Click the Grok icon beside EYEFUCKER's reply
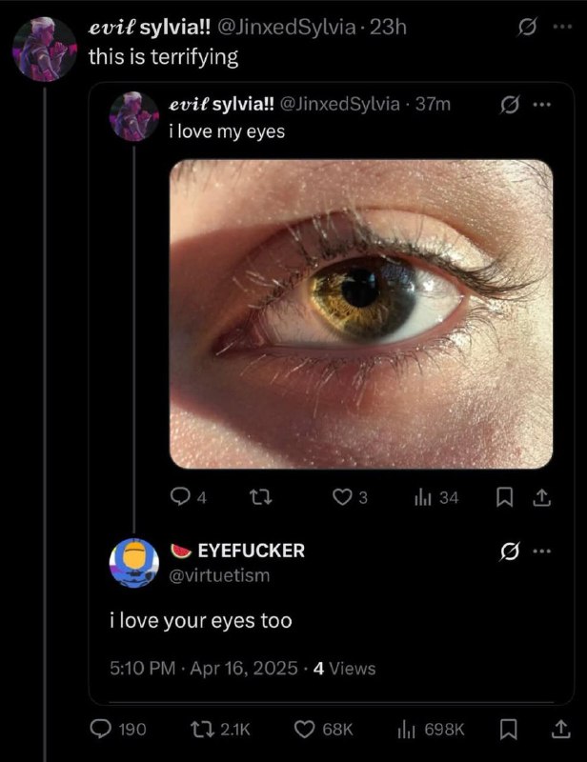Viewport: 587px width, 762px height. (x=509, y=551)
